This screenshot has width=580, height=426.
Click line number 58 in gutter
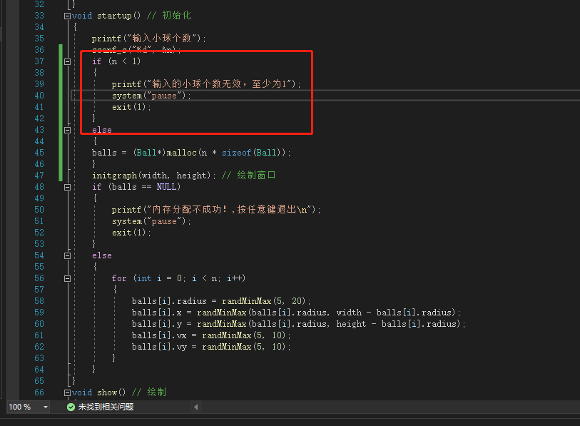point(39,301)
